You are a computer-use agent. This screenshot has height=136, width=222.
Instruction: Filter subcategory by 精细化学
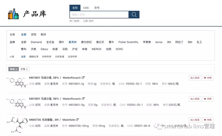coord(34,57)
